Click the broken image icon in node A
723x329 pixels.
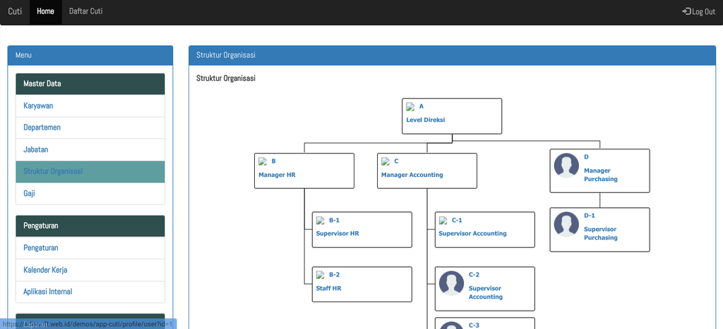(x=410, y=107)
